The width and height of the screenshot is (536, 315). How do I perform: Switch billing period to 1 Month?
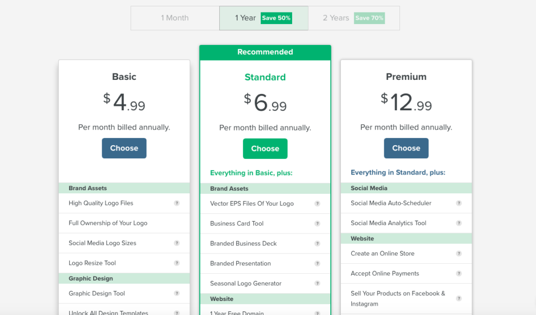(x=175, y=18)
